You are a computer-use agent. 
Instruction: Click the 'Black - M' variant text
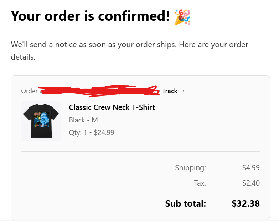coord(83,120)
